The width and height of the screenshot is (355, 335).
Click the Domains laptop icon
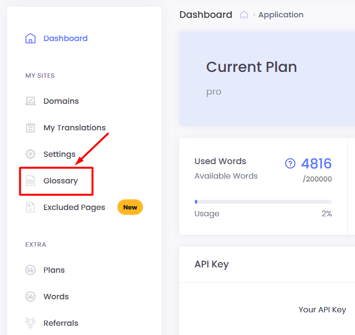tap(30, 101)
